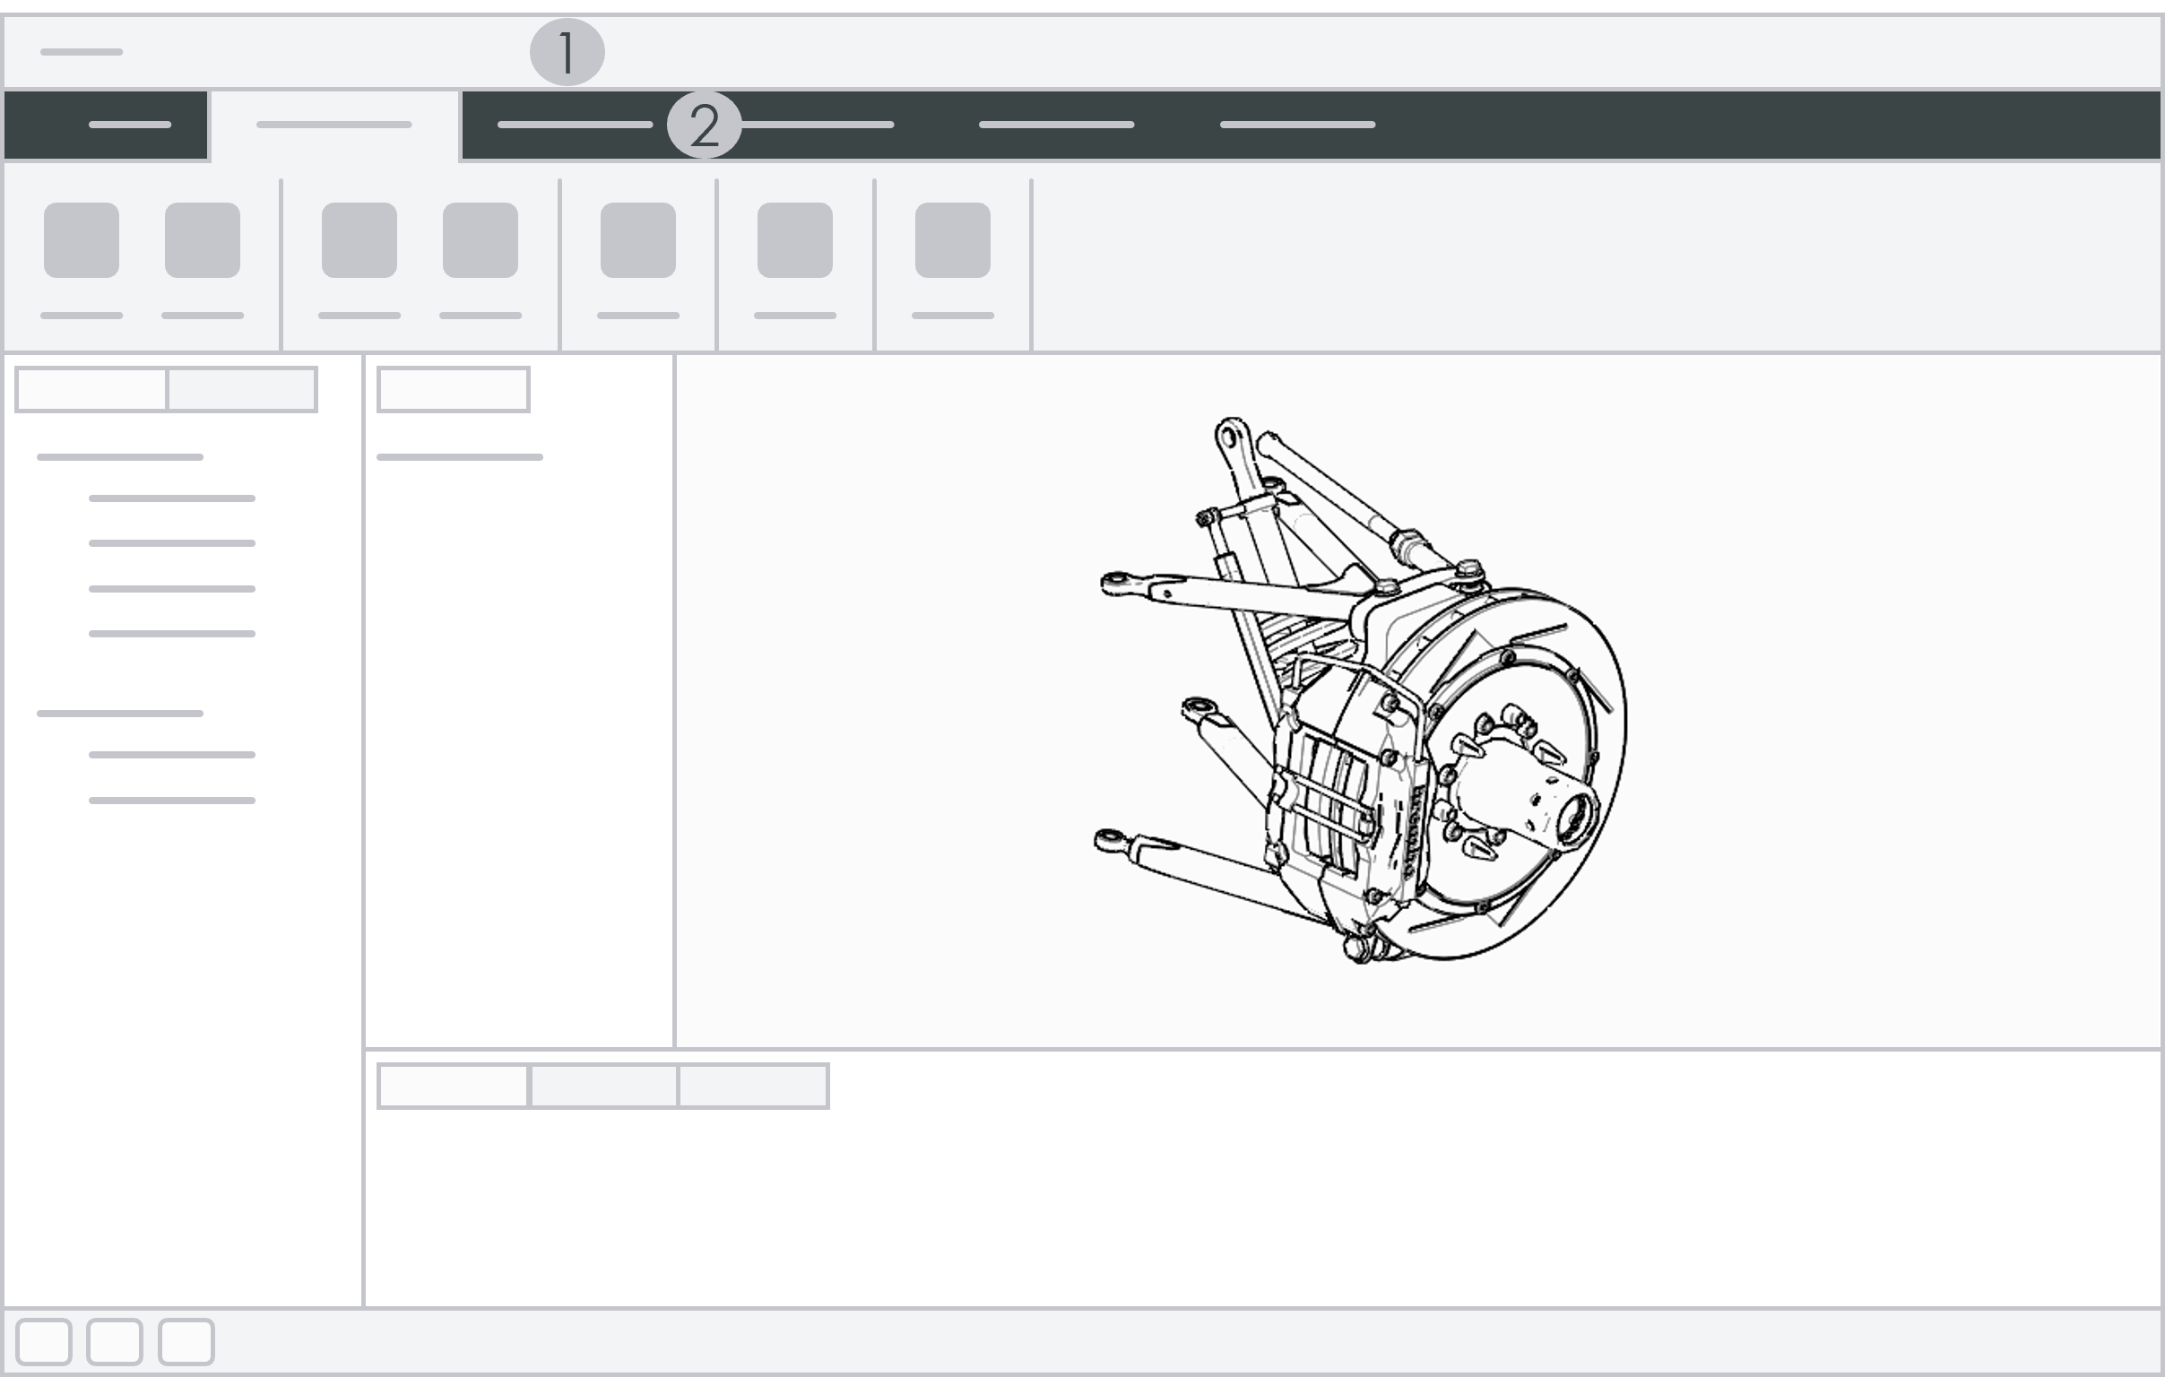Switch to the middle tab of the bottom panel
Viewport: 2165px width, 1377px height.
coord(603,1086)
